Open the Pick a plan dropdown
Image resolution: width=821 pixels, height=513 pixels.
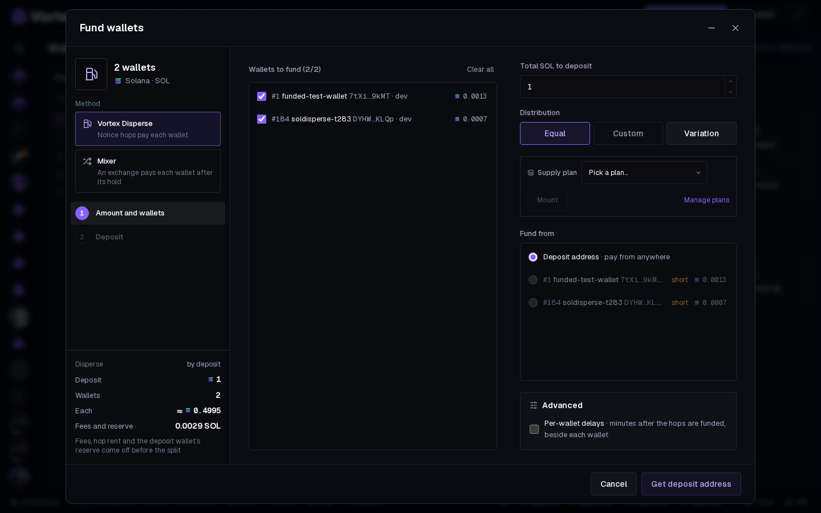[x=644, y=173]
